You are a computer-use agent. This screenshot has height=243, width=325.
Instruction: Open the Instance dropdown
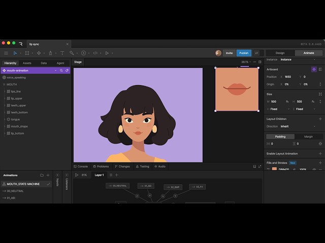pos(298,60)
